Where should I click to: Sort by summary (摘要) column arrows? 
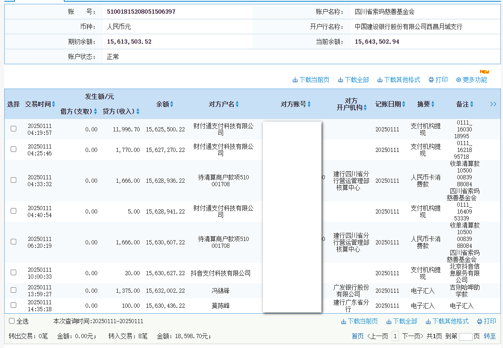433,104
